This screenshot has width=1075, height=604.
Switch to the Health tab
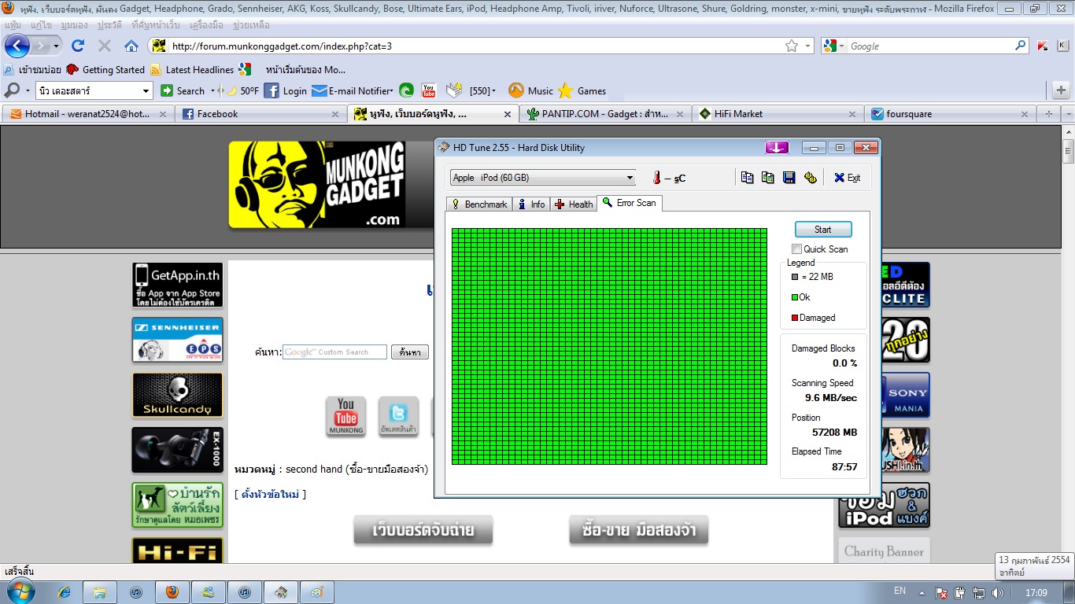(574, 204)
